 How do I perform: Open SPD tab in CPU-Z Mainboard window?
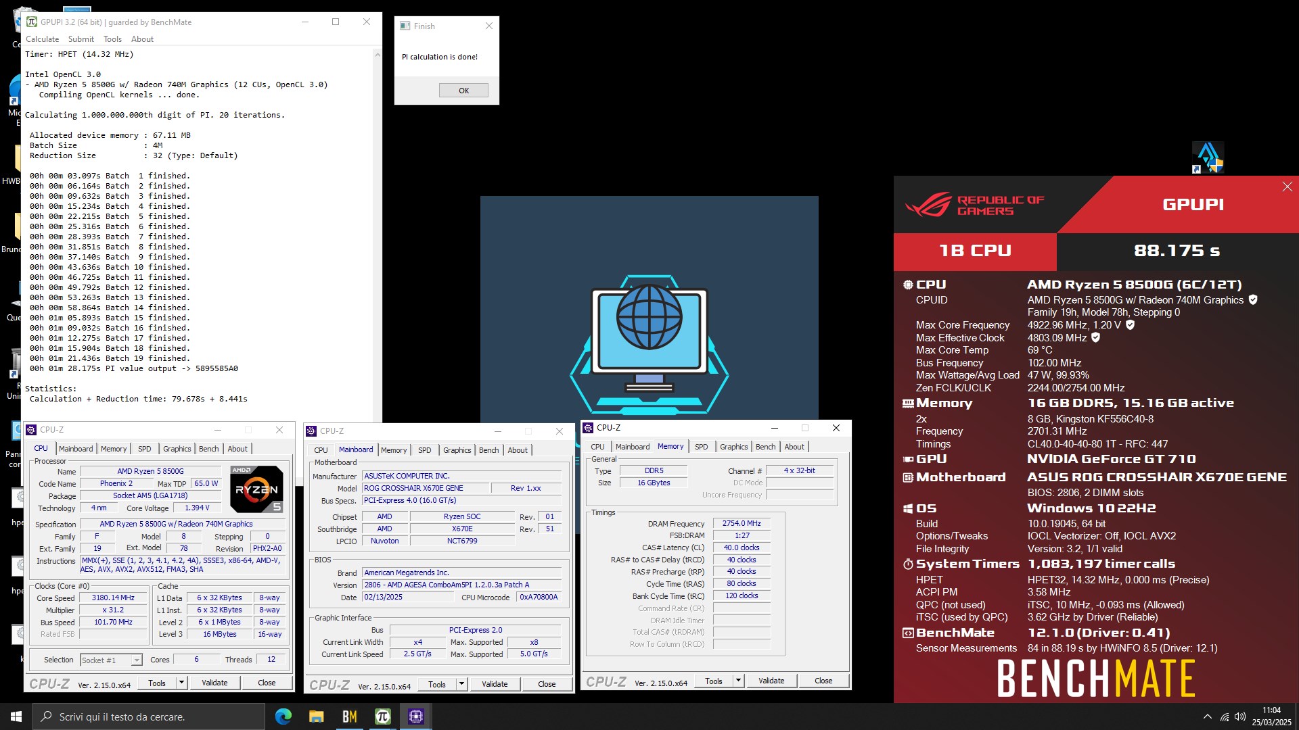point(424,450)
